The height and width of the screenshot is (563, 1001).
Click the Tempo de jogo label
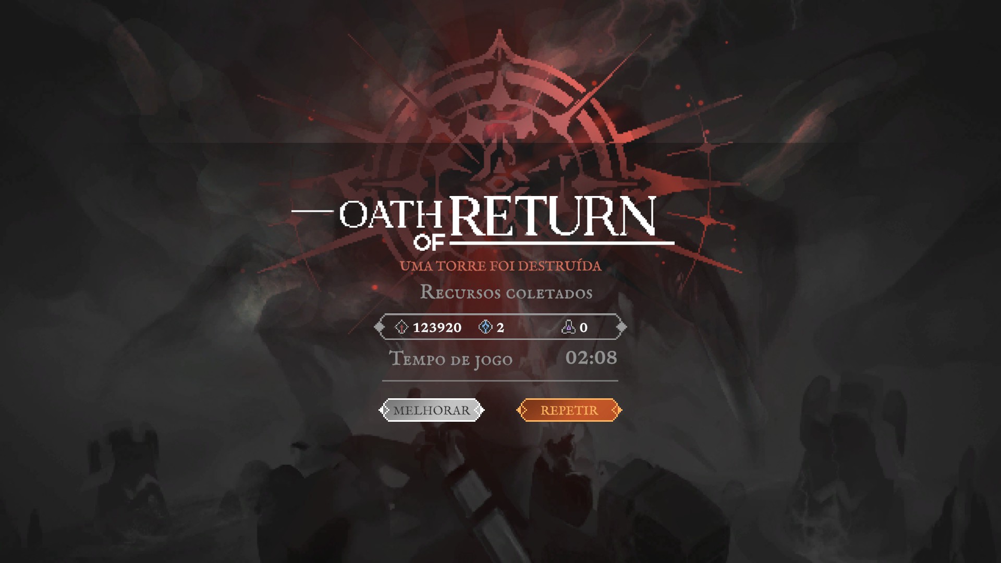451,359
